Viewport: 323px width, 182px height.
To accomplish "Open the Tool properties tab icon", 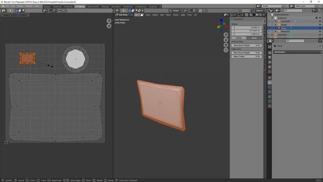I will click(270, 47).
